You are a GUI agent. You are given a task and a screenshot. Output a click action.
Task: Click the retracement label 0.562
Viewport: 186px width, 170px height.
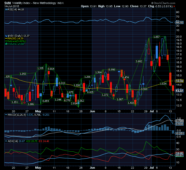coord(81,101)
